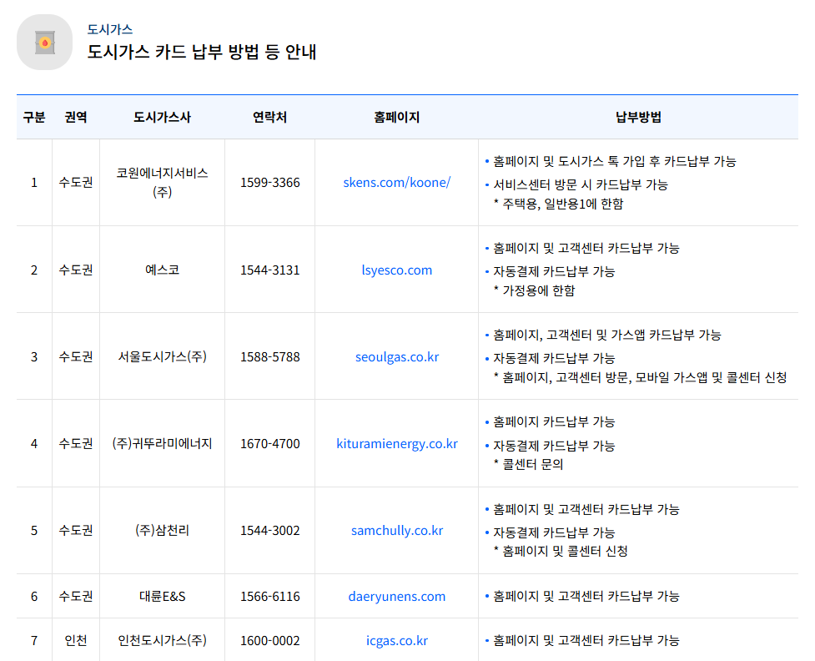Click the note 주택용, 일반용1에 한함
The width and height of the screenshot is (815, 661).
(558, 204)
